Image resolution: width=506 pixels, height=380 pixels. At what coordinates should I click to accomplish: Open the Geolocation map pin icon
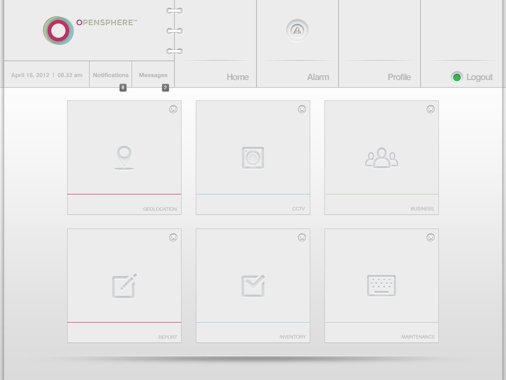[124, 157]
